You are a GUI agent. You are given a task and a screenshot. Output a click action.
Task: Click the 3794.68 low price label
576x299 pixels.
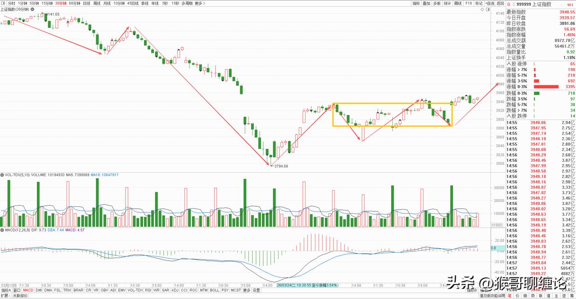click(281, 166)
